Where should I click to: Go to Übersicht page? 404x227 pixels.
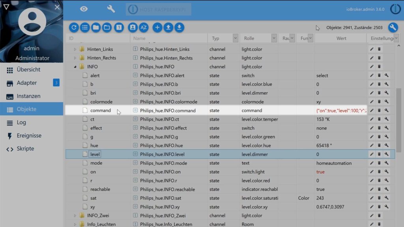(32, 69)
